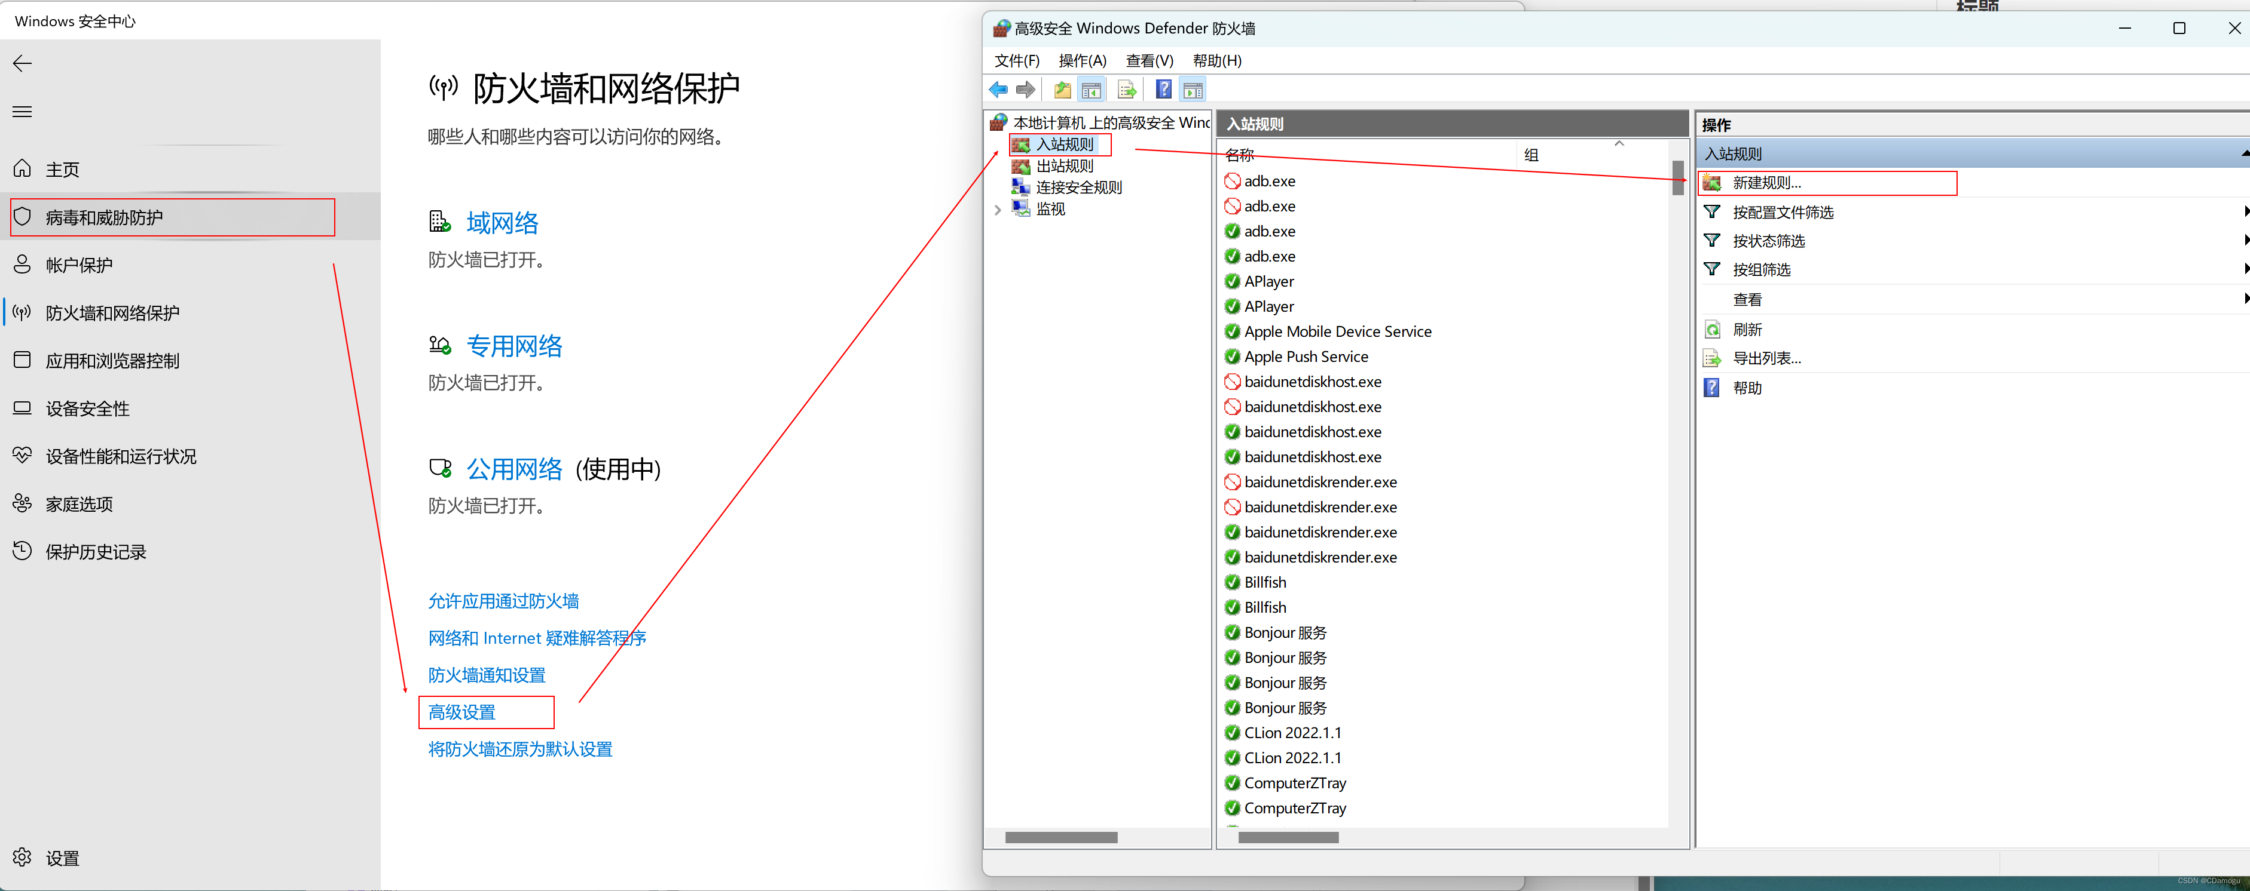Click Firewall notification settings (防火墙通知设置)
The height and width of the screenshot is (891, 2250).
tap(487, 675)
